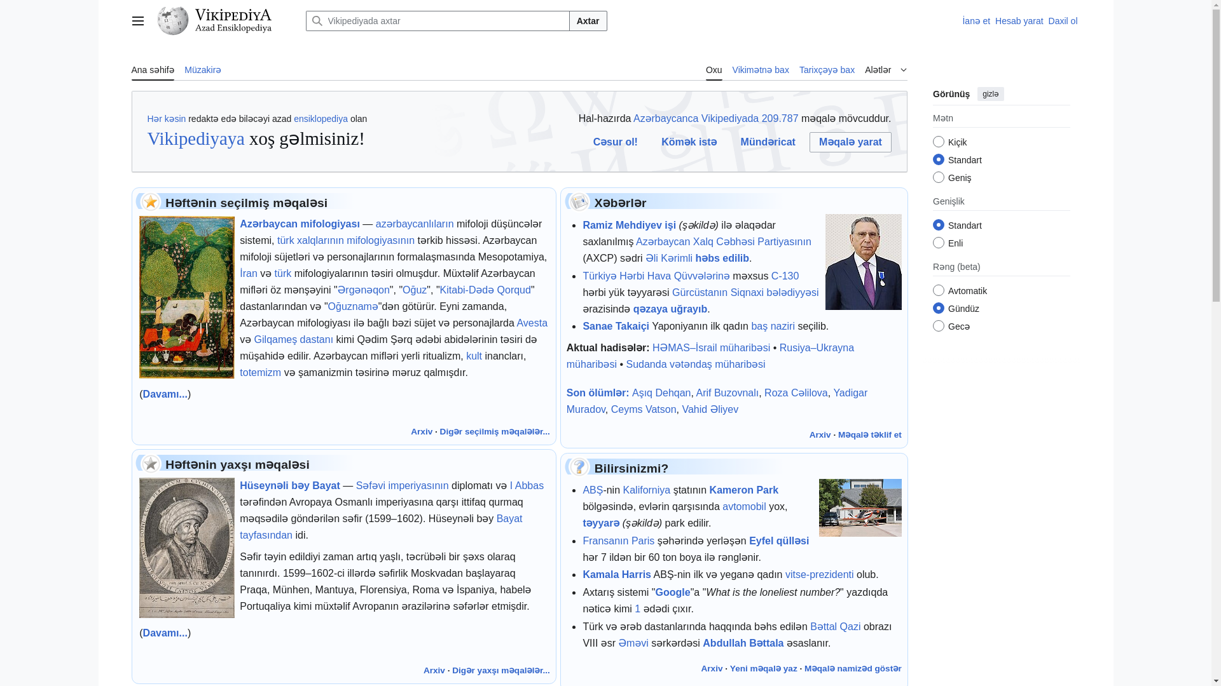Select Standart text size option
Screen dimensions: 1221x686
click(939, 159)
